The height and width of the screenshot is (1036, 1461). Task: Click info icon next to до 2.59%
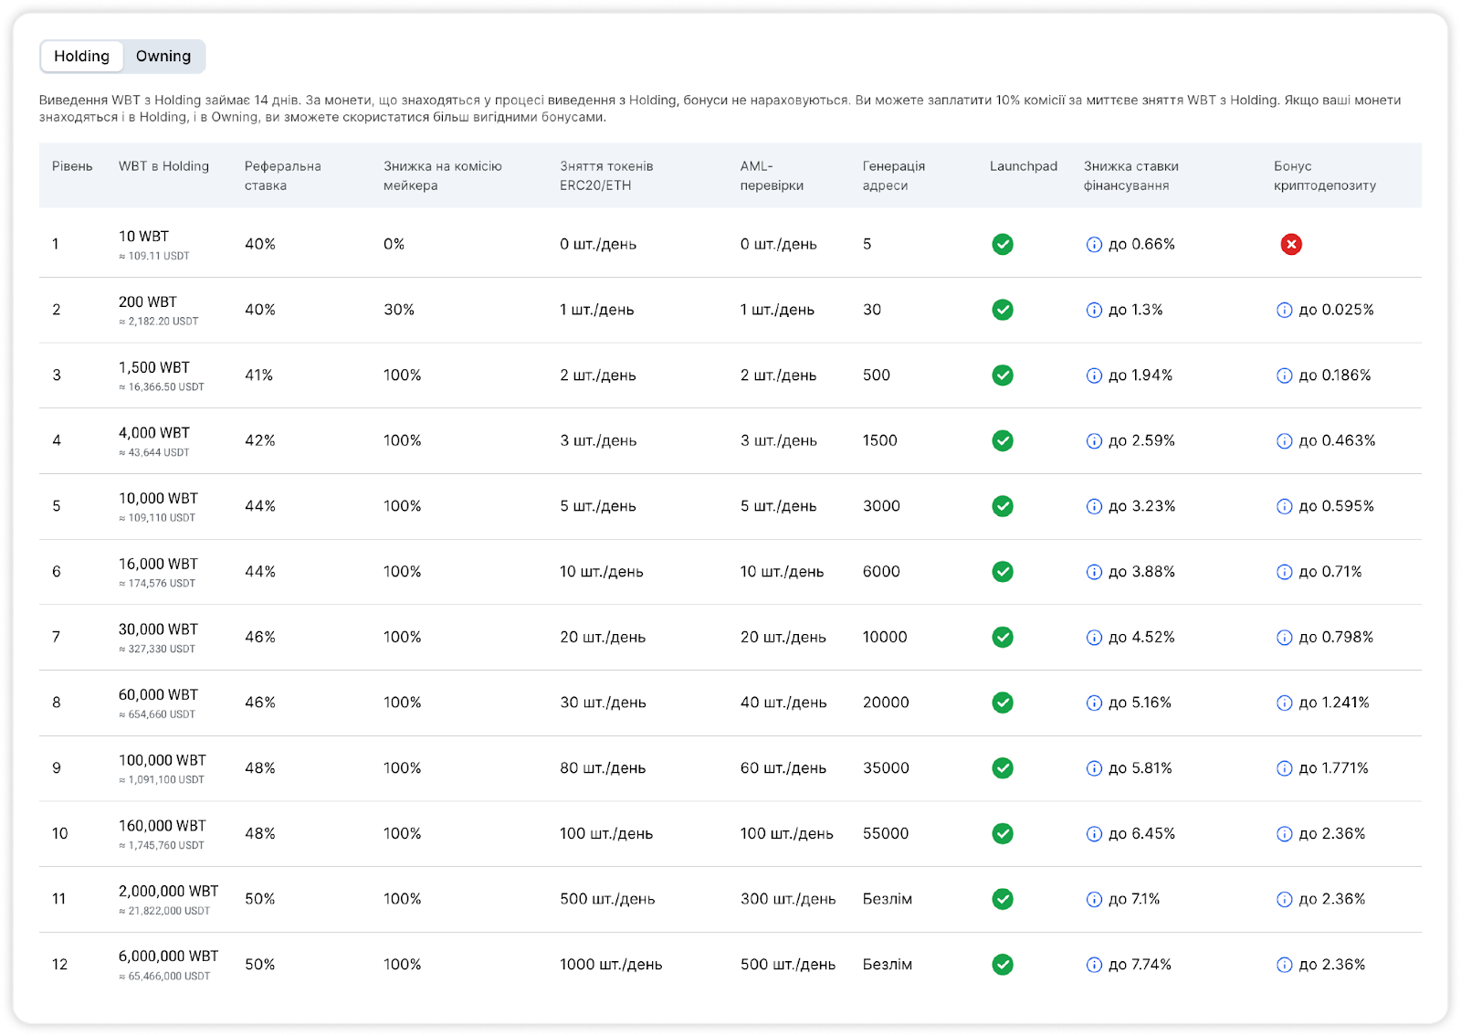[x=1094, y=441]
